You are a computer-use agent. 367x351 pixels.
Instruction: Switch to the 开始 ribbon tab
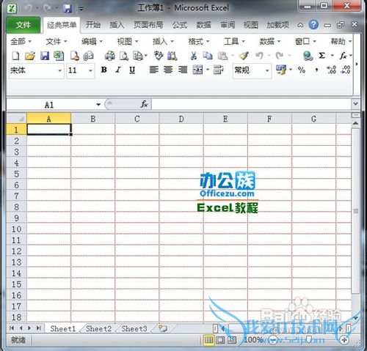pos(93,25)
